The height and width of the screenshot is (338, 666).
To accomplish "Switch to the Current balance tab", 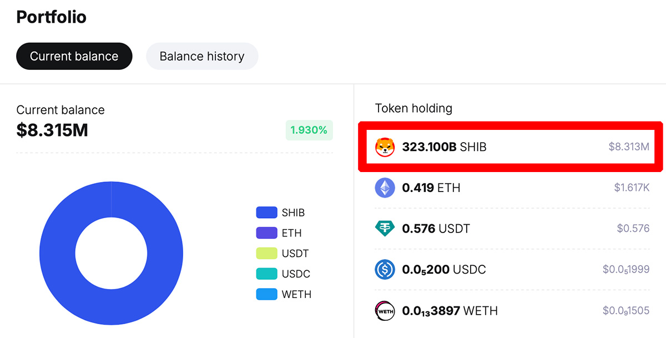I will (x=74, y=56).
